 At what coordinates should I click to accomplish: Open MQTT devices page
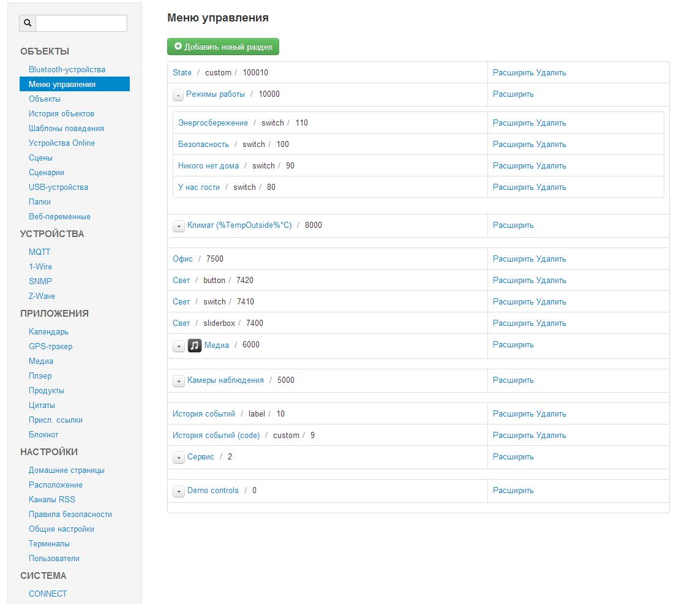coord(39,252)
